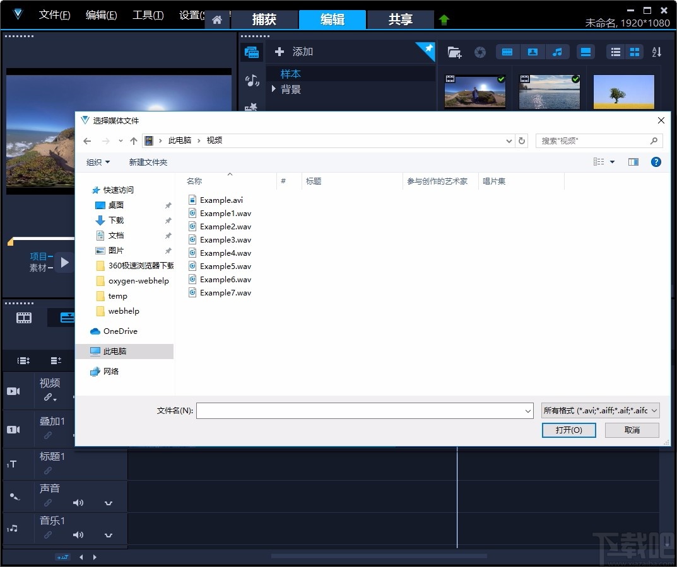Open the 所有格式 file type dropdown

point(600,411)
